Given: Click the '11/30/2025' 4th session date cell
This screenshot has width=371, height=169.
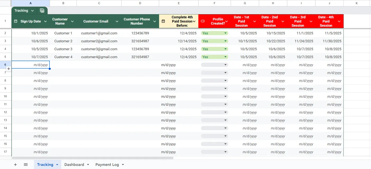Looking at the screenshot, I should tap(329, 41).
